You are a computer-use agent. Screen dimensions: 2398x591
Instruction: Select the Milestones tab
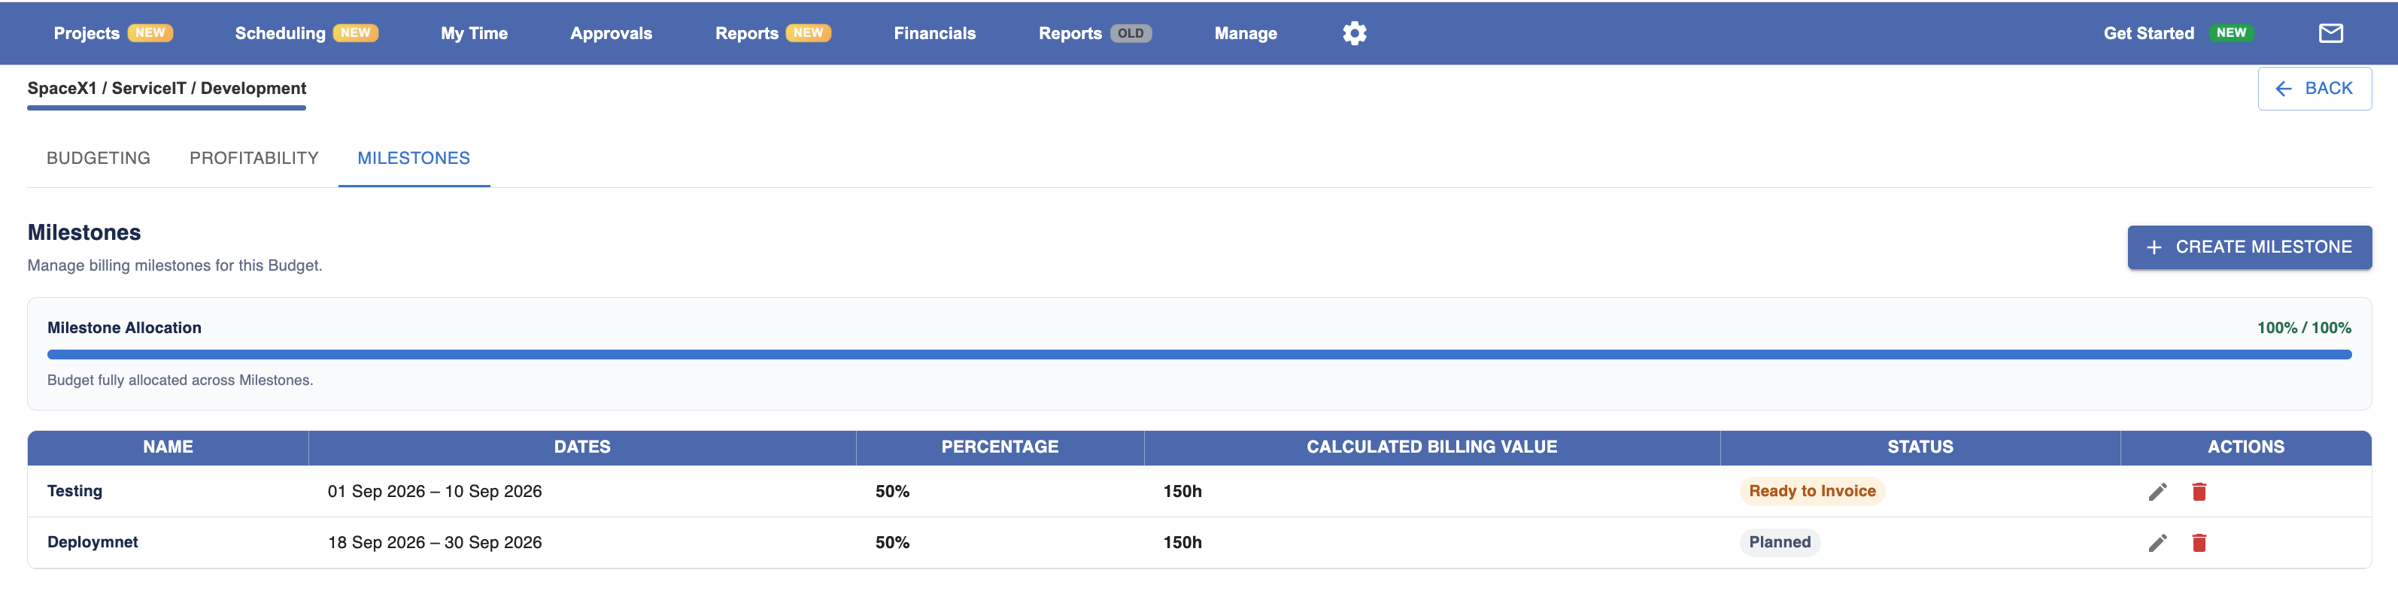click(414, 158)
